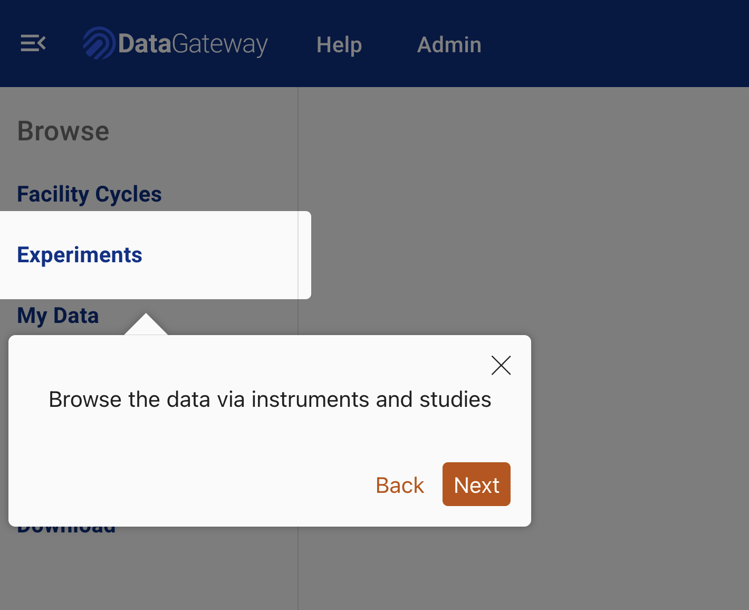The image size is (749, 610).
Task: Click the tooltip text about browsing instruments
Action: pos(270,399)
